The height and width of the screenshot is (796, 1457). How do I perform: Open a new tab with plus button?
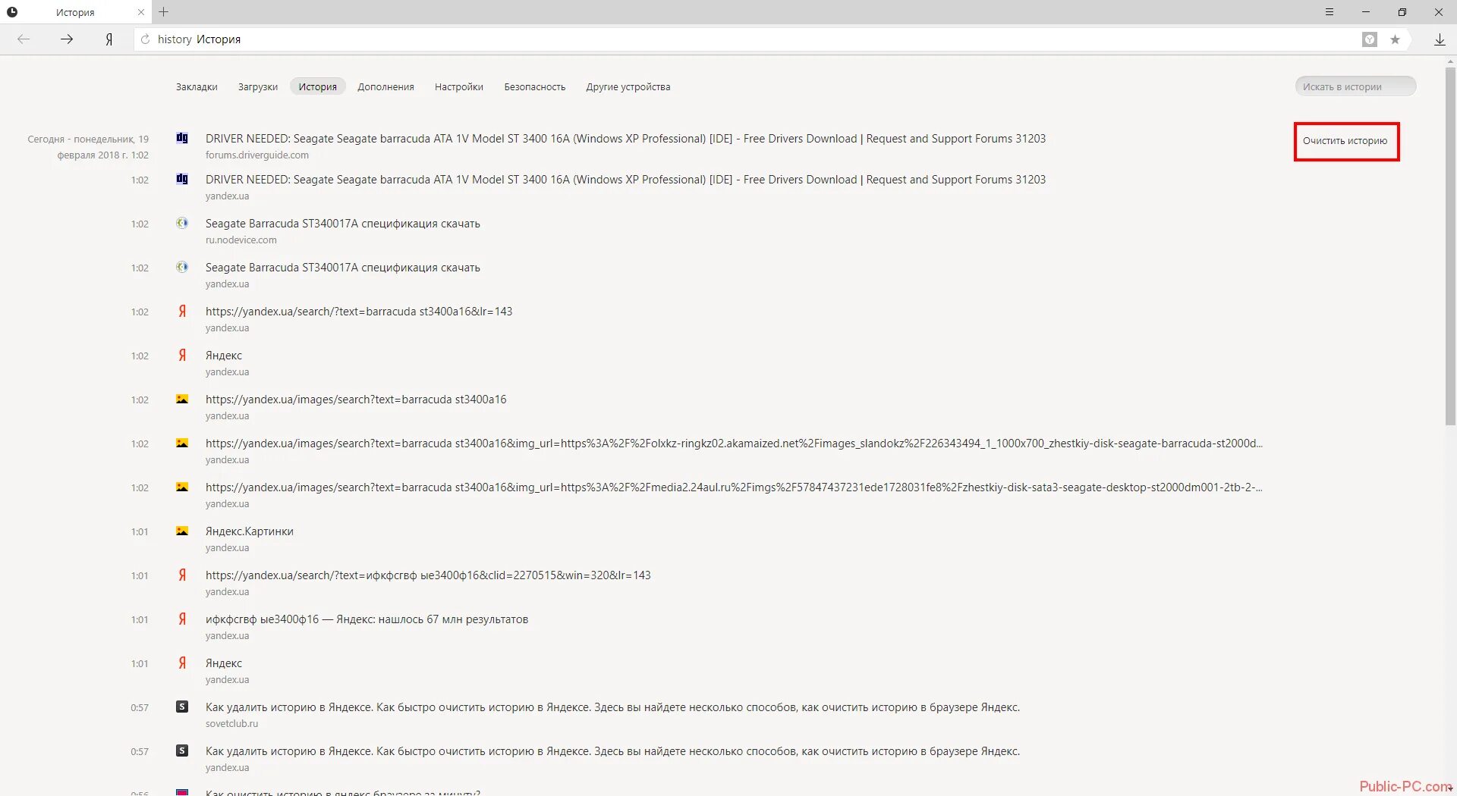(164, 12)
